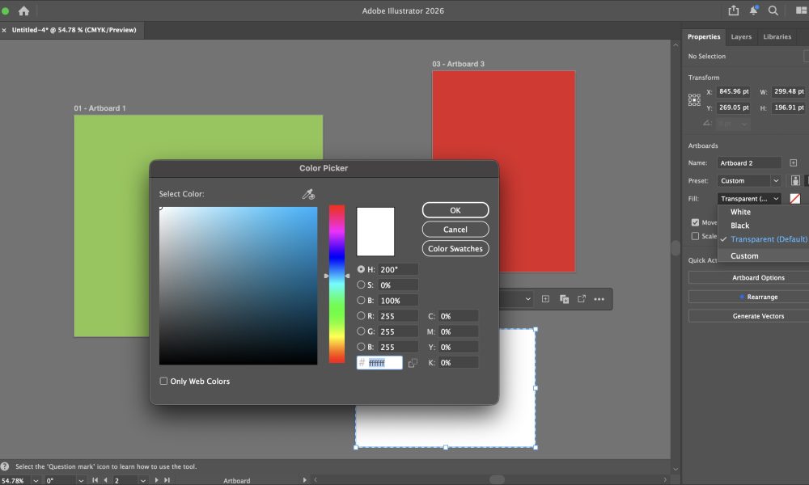Screen dimensions: 809x485
Task: Click the Home icon in the title bar
Action: click(x=23, y=11)
